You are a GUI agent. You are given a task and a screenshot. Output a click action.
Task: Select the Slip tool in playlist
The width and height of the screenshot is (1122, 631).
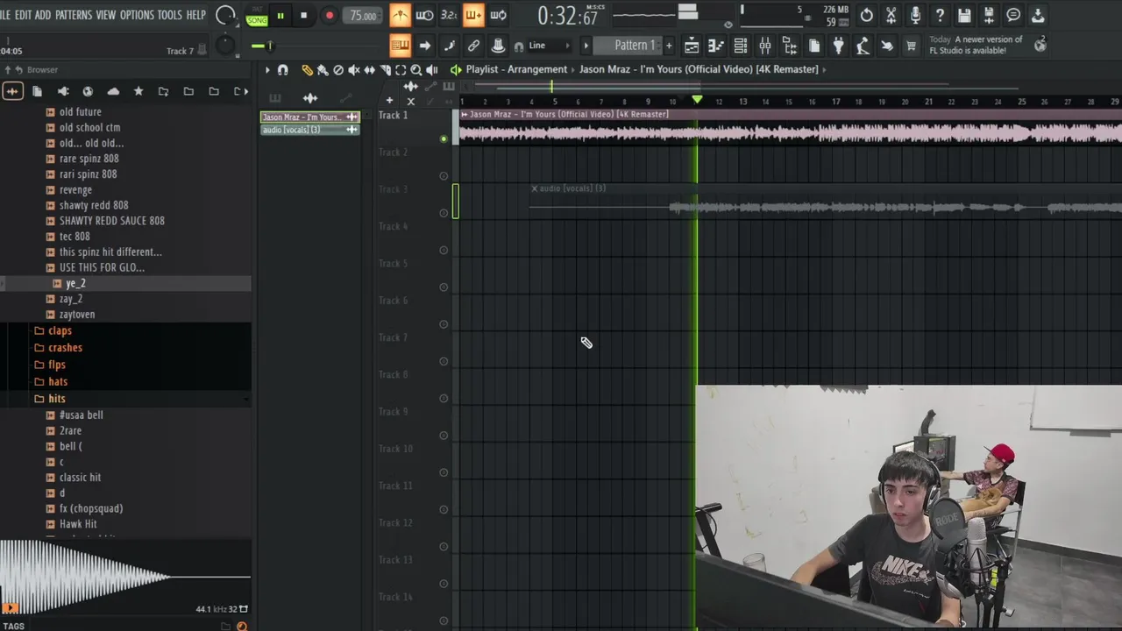coord(369,70)
